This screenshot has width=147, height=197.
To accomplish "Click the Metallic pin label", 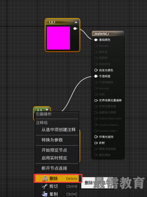I will coord(104,46).
